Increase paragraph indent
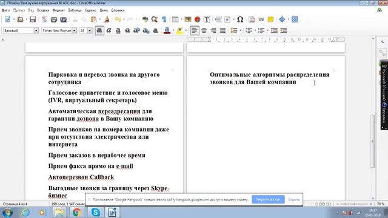The width and height of the screenshot is (388, 218). tap(274, 30)
